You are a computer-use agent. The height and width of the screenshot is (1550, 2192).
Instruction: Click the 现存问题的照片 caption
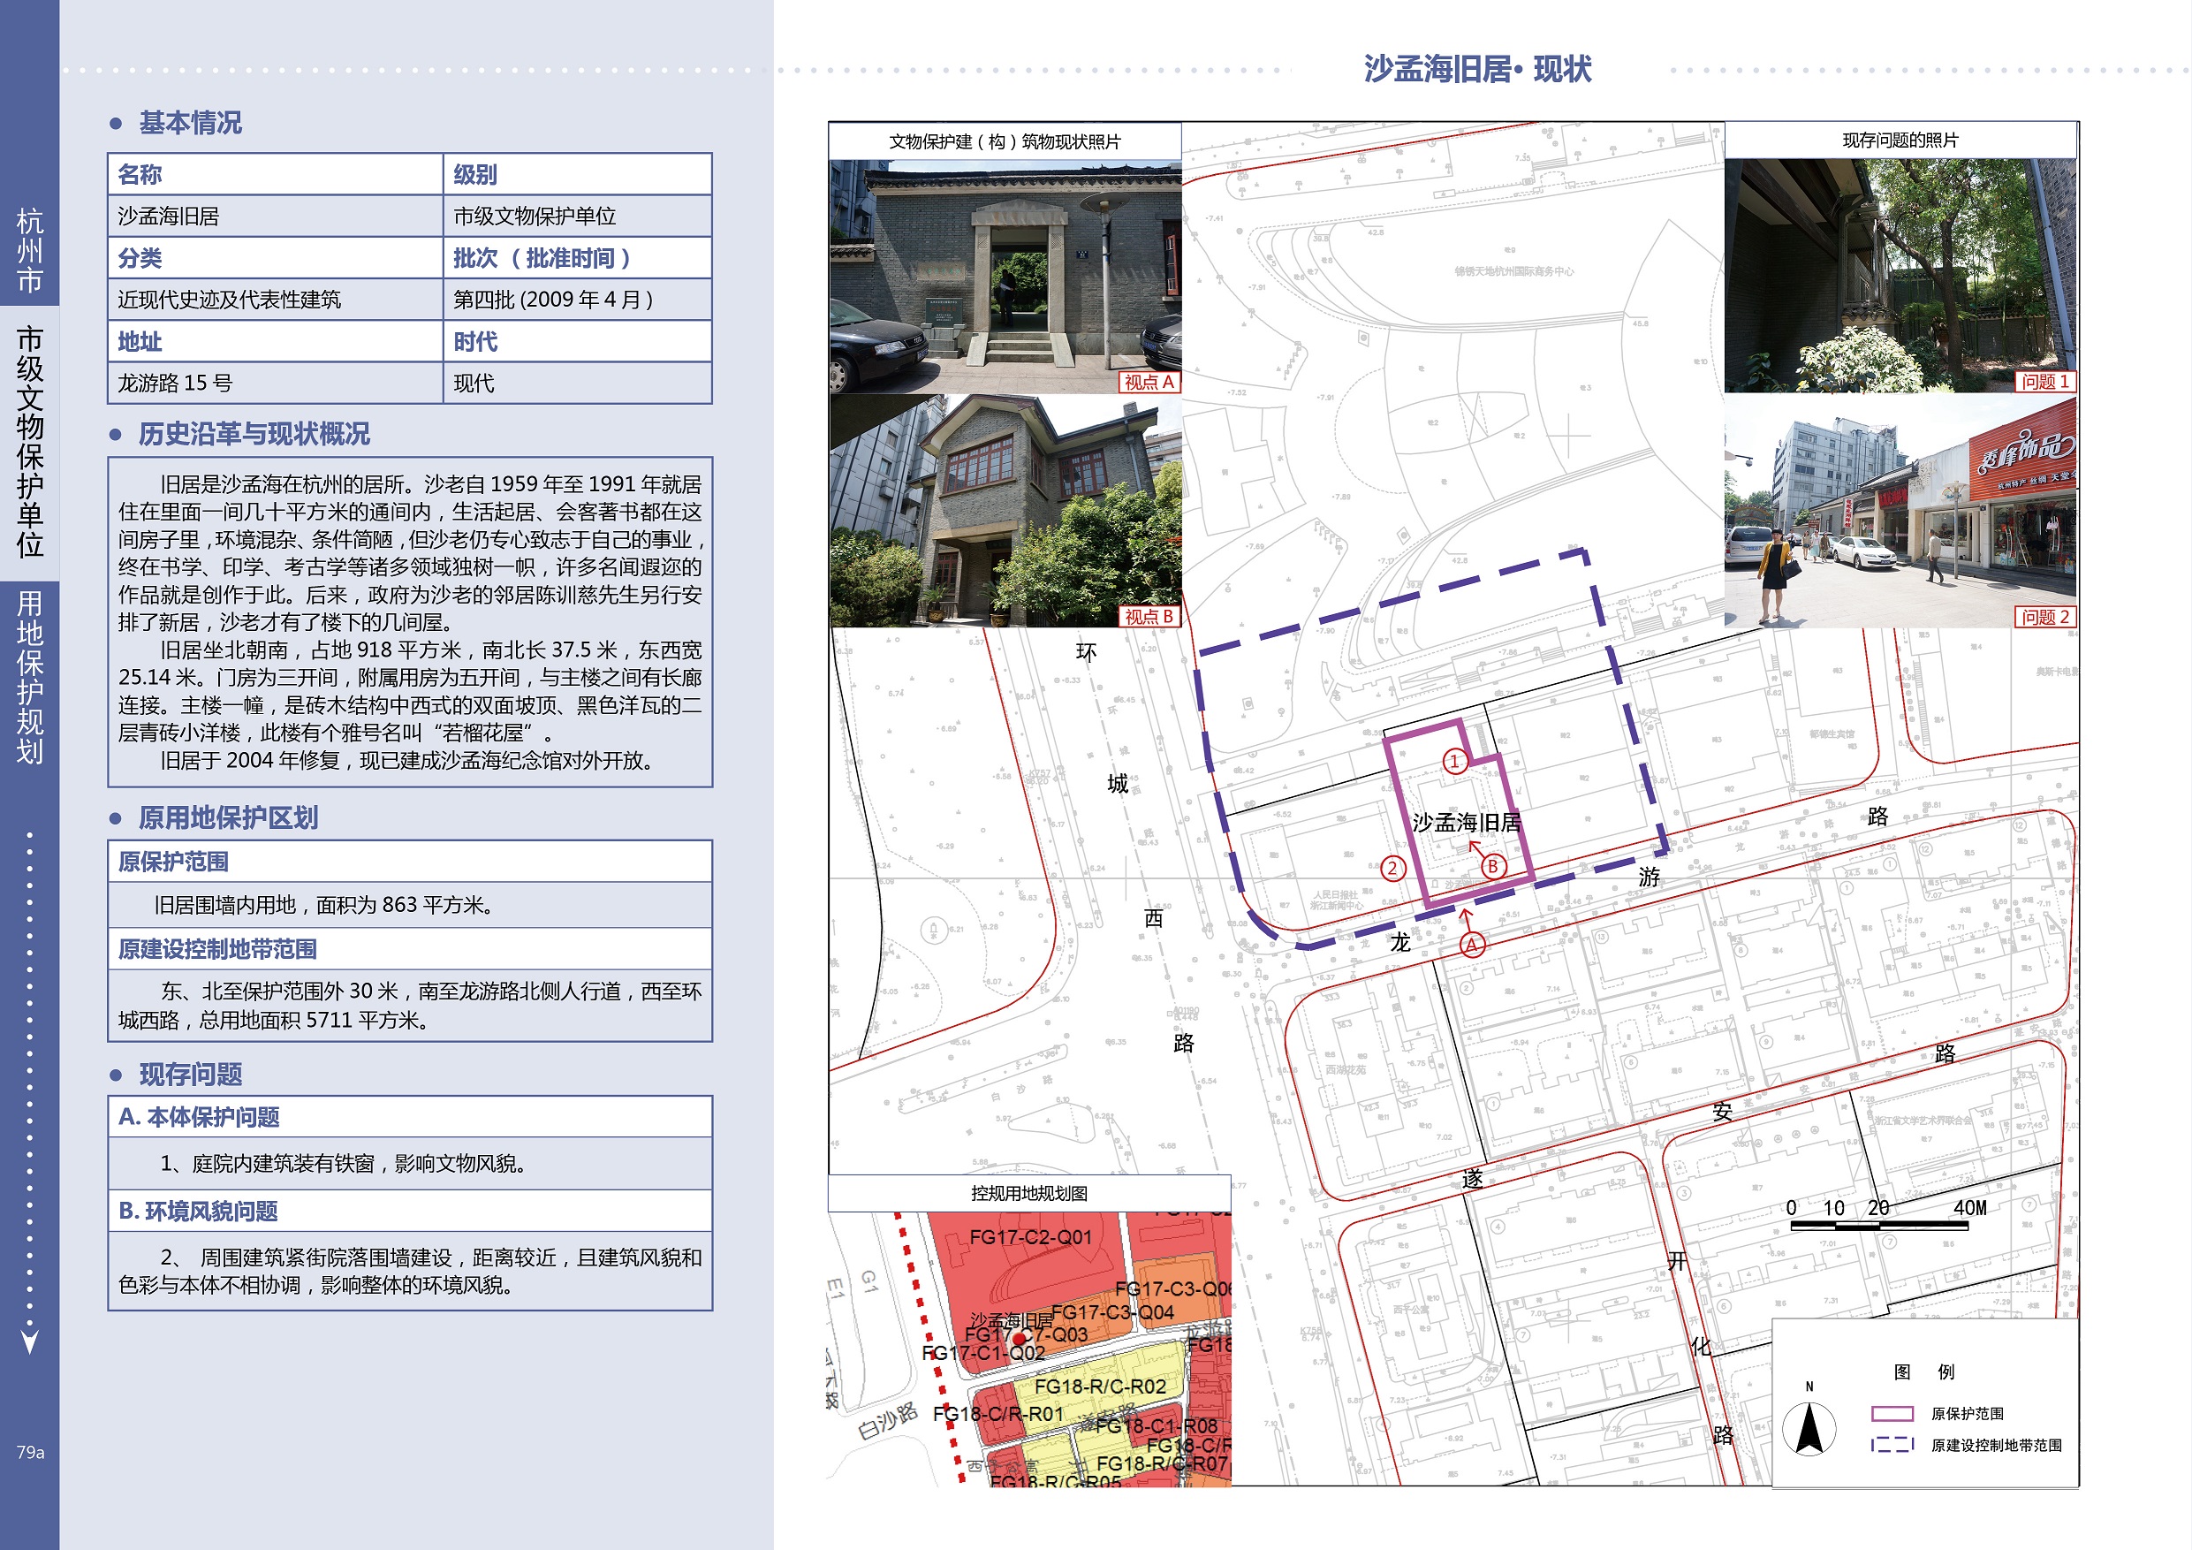point(1900,141)
